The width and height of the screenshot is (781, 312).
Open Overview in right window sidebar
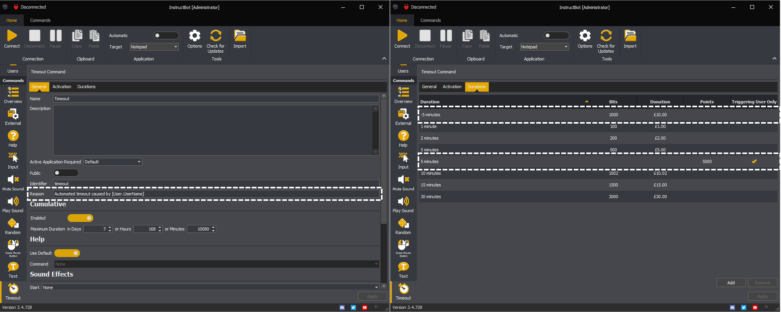403,95
